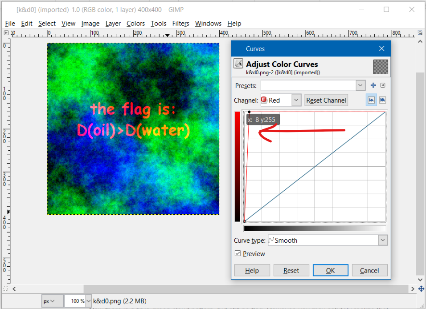Click the layer thumbnail in Curves header
The image size is (426, 309).
click(380, 67)
